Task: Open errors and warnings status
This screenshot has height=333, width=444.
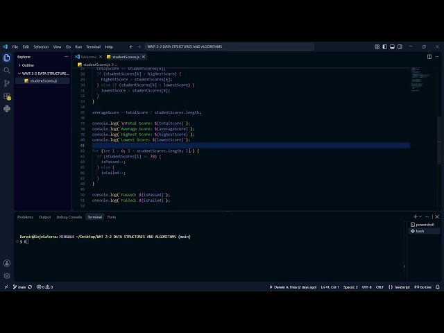Action: 44,287
